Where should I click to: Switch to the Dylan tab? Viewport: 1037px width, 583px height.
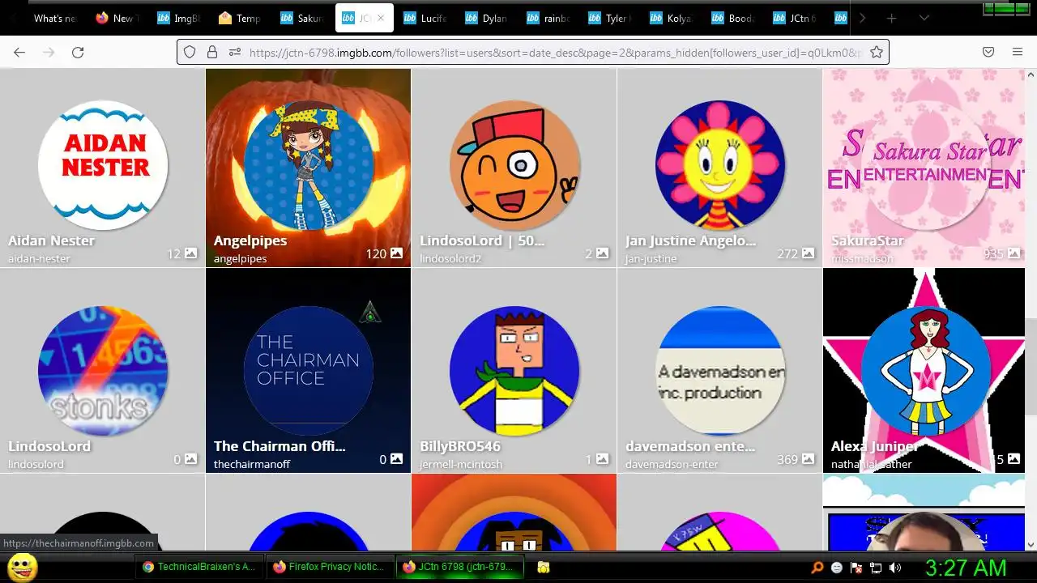coord(486,18)
